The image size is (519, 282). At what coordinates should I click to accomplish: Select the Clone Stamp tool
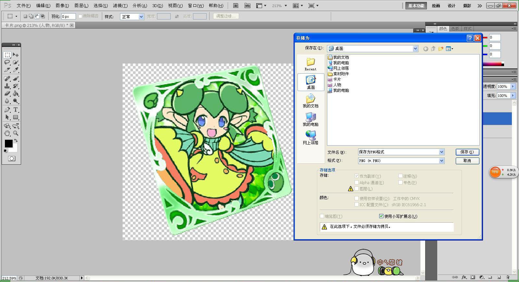pos(7,86)
